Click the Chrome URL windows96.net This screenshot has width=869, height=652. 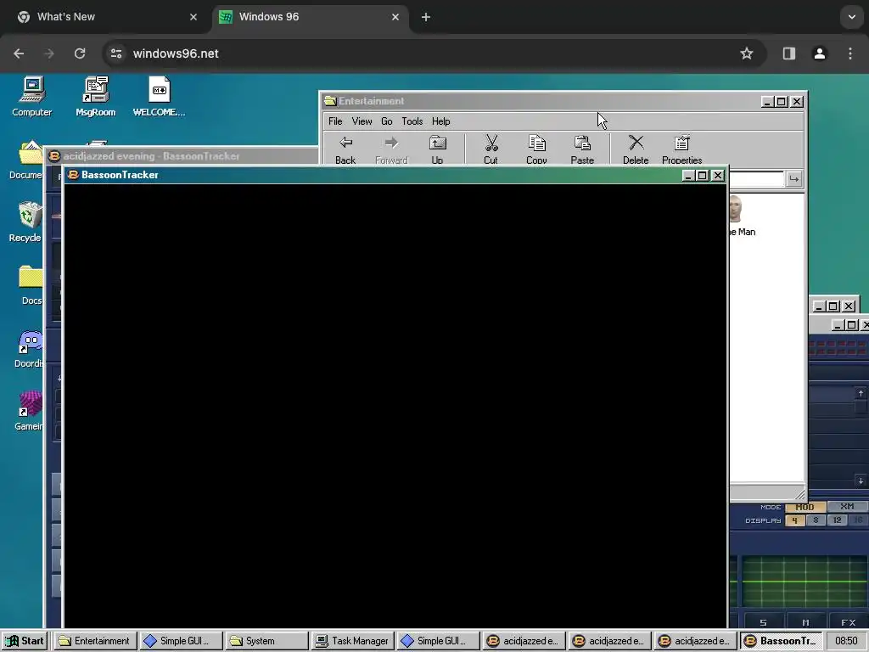pos(176,53)
